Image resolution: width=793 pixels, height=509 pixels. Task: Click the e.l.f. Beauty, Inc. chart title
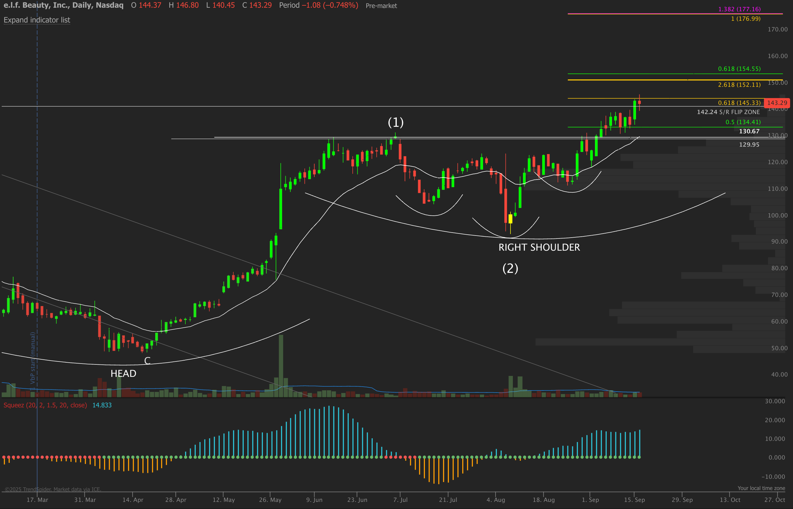click(63, 5)
